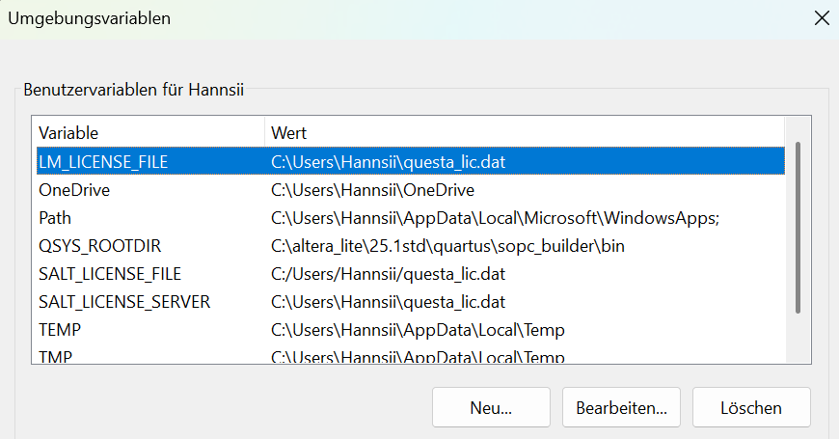Viewport: 839px width, 439px height.
Task: Click the sopc_builder\bin path value
Action: 447,246
